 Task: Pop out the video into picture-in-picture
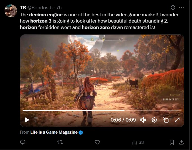pos(166,120)
